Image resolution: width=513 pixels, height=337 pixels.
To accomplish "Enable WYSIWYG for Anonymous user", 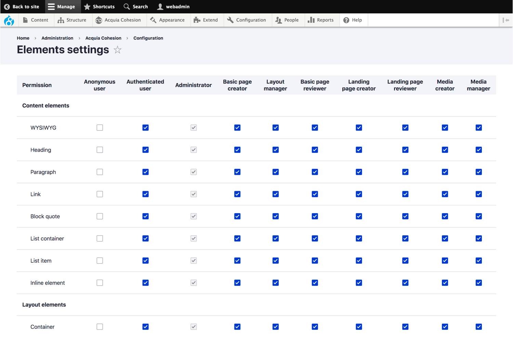I will (100, 128).
